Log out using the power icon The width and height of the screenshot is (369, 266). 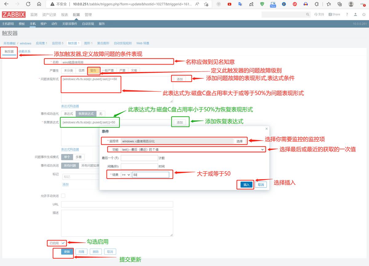[x=364, y=14]
